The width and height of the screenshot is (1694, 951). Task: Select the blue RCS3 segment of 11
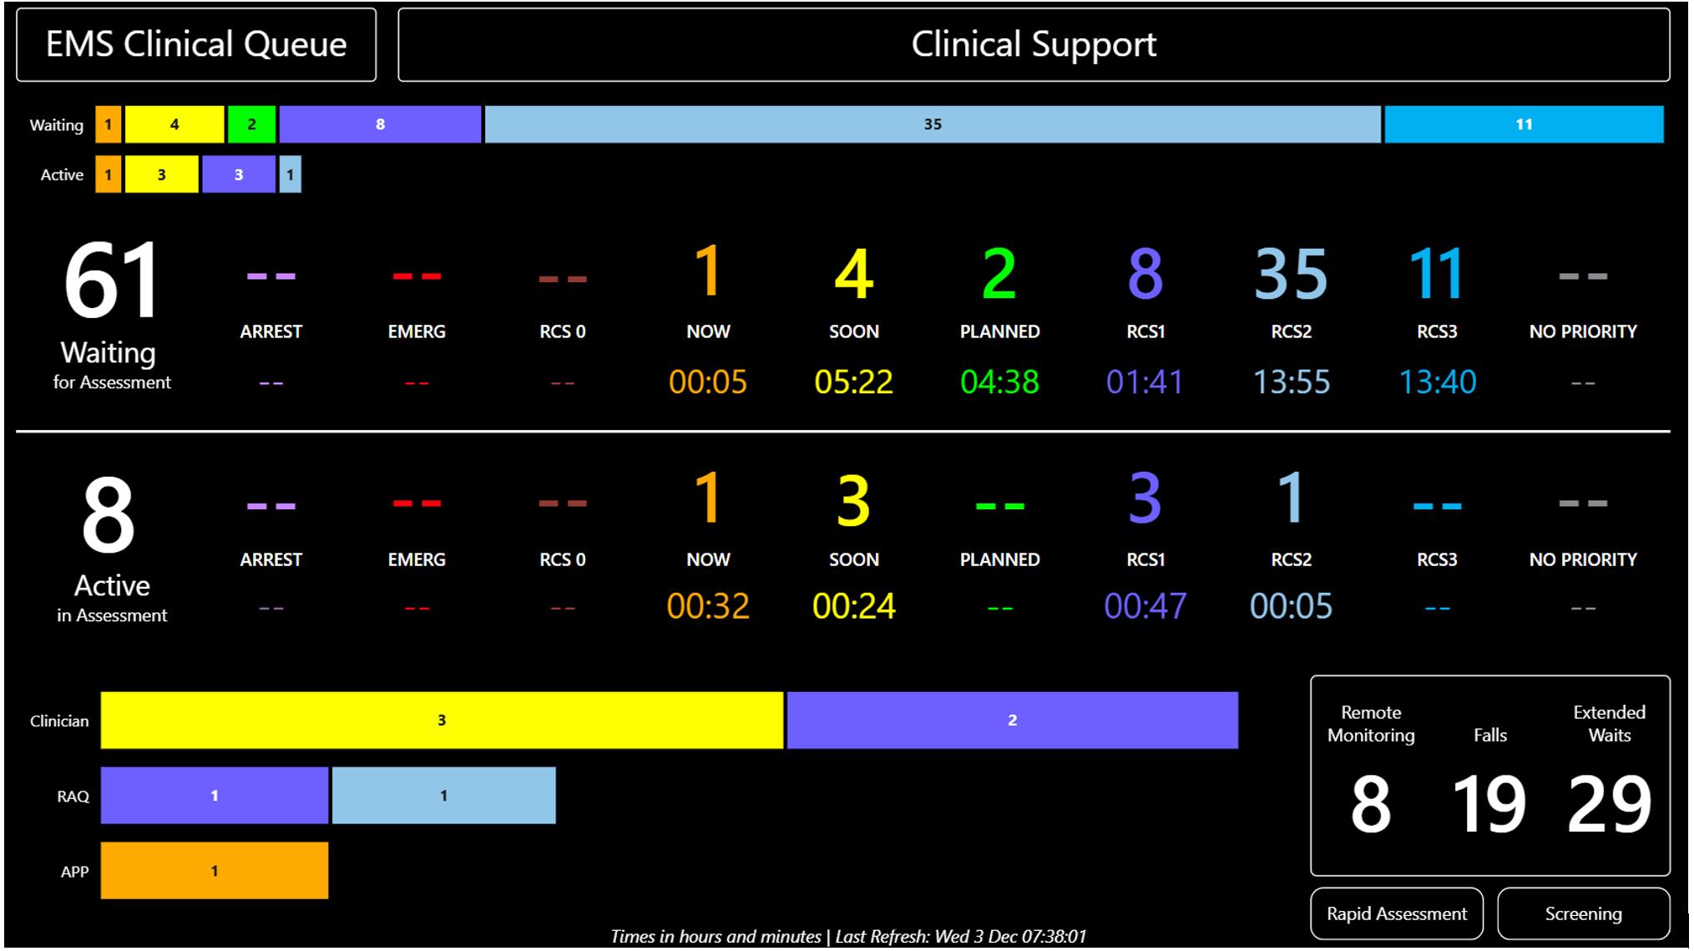point(1523,124)
